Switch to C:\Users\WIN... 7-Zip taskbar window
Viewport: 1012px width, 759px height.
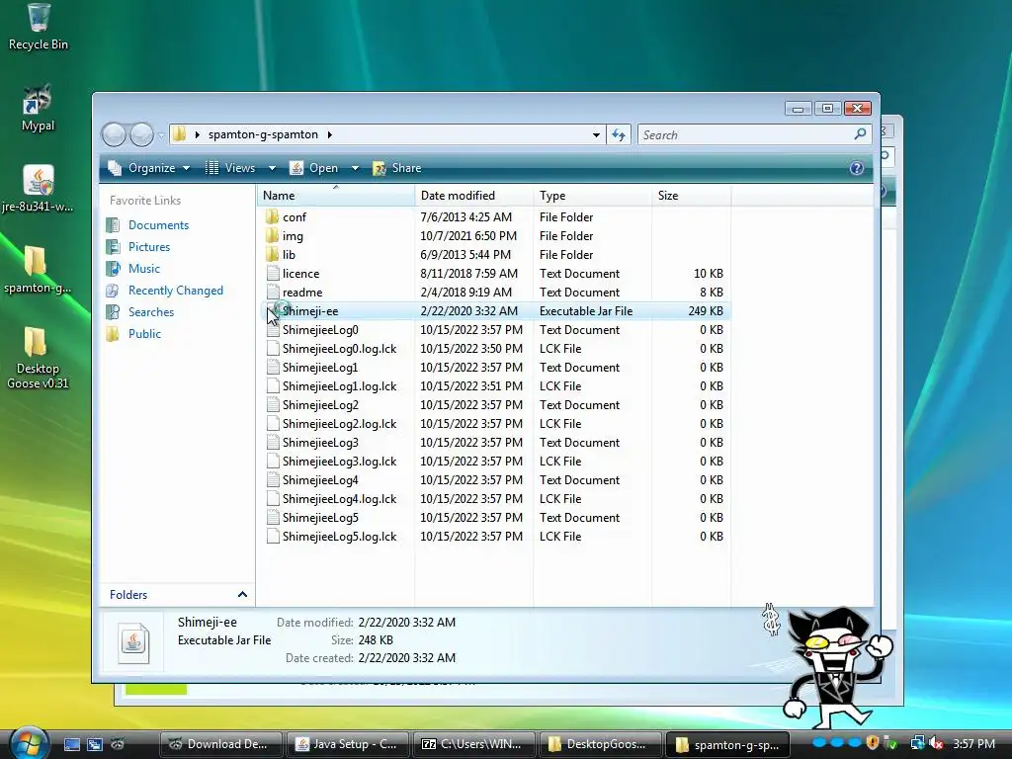[x=473, y=744]
